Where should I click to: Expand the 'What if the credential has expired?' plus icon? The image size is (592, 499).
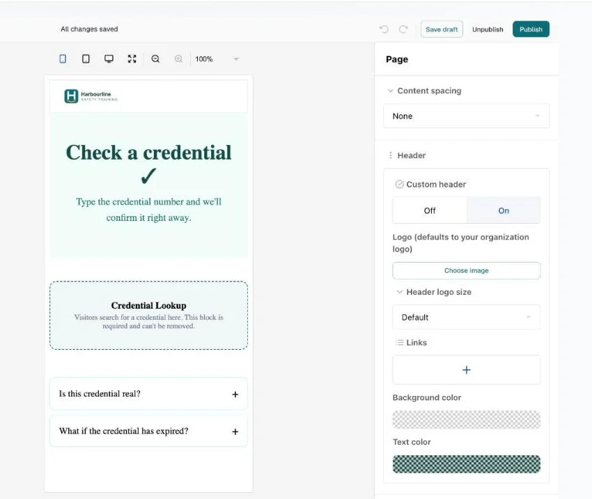[235, 431]
